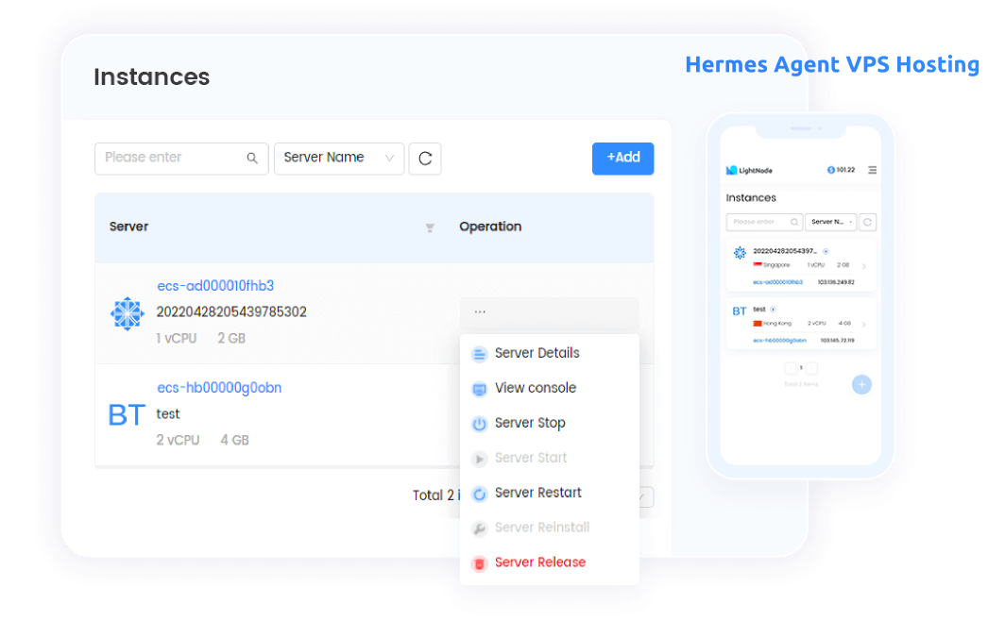Click the blue plus floating button on phone mockup
This screenshot has width=988, height=621.
tap(861, 384)
